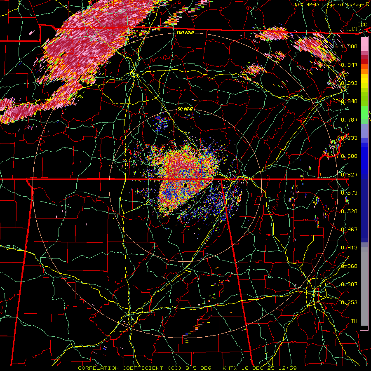Select the 0.467 scale value
This screenshot has width=371, height=371.
349,230
